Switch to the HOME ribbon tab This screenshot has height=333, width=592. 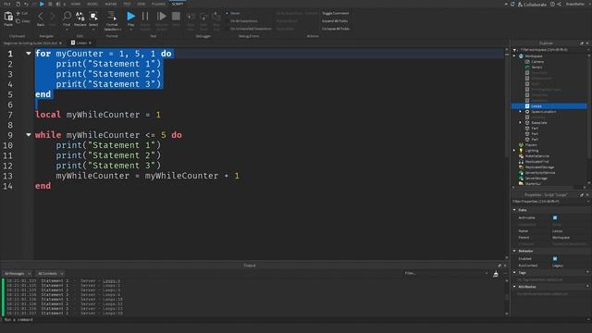(75, 4)
